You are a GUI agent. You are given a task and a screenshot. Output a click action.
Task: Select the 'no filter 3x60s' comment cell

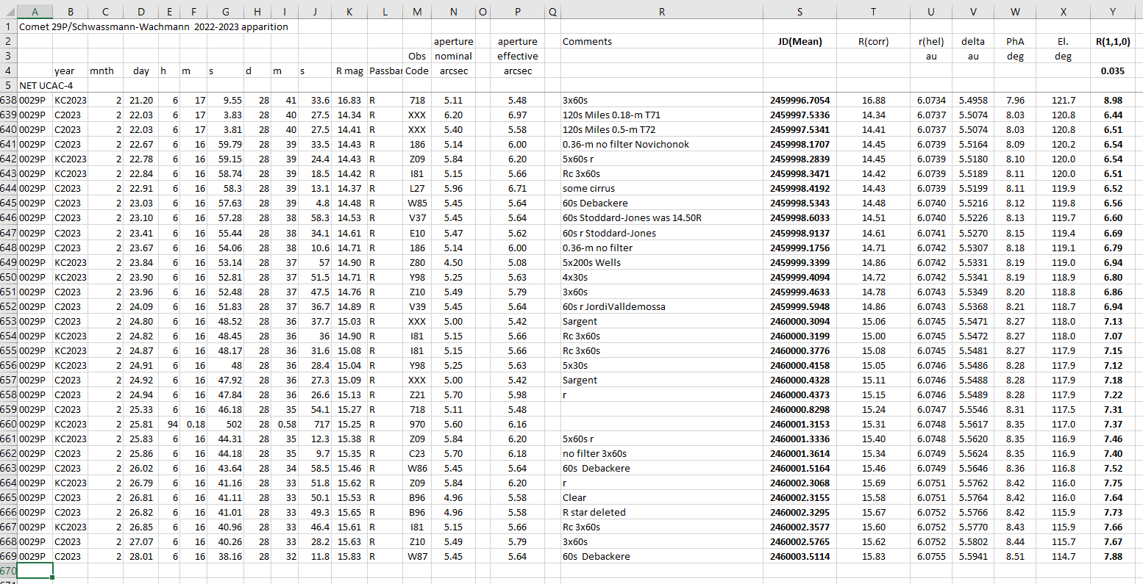tap(661, 453)
